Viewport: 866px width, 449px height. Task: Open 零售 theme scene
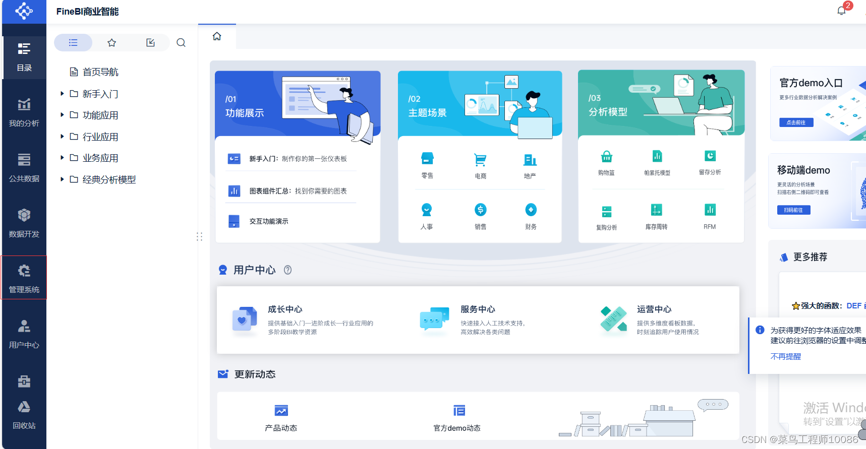click(x=427, y=165)
